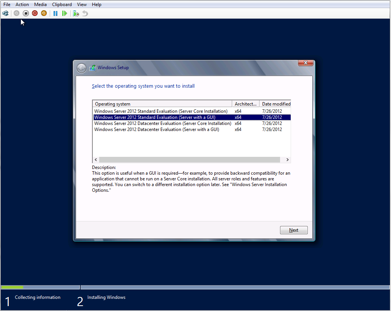Open the Action menu
This screenshot has height=311, width=391.
22,5
